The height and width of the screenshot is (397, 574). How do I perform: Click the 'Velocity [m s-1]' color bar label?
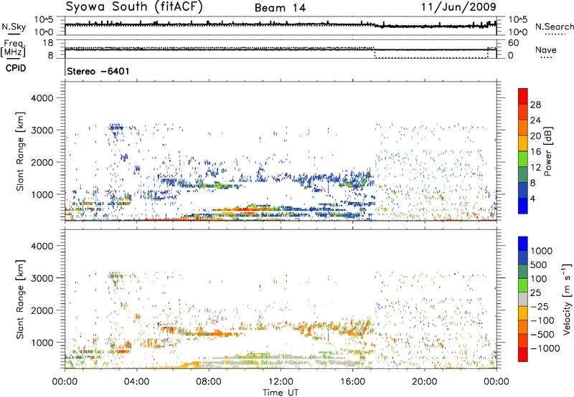tap(567, 299)
